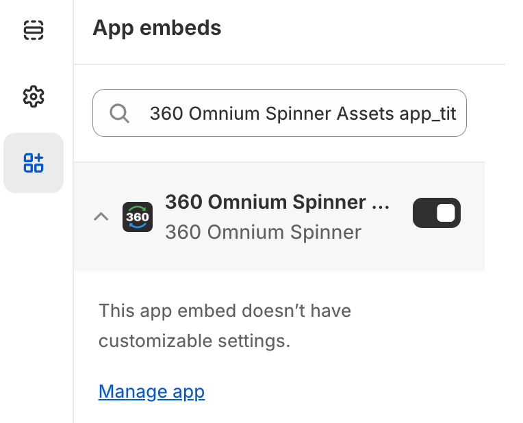Screen dimensions: 523x423
Task: Click the highlighted blue apps grid button
Action: pos(34,163)
